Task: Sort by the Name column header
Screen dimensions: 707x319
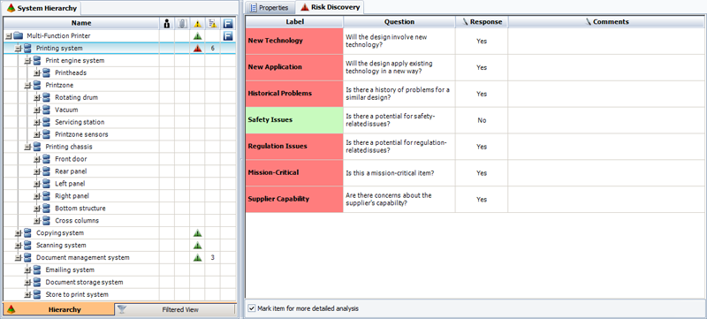Action: coord(81,23)
